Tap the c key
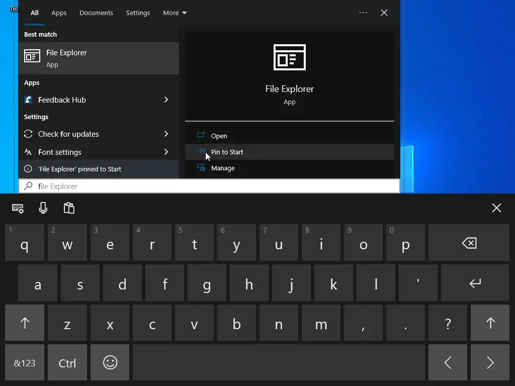The width and height of the screenshot is (515, 386). click(152, 323)
